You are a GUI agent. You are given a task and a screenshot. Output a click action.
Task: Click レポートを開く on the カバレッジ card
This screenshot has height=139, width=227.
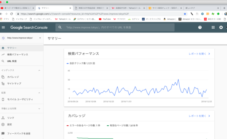[199, 116]
